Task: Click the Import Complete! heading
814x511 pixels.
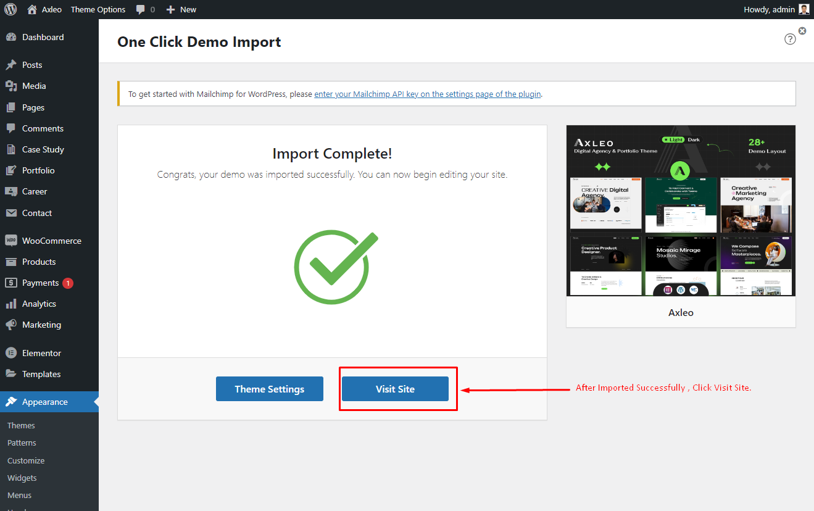Action: [332, 154]
